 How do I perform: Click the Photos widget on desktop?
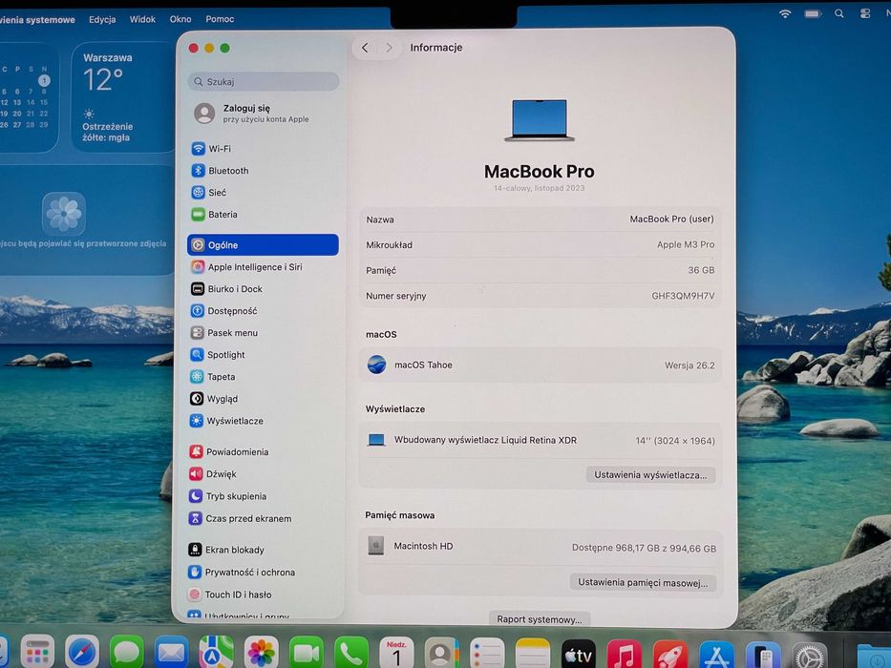(x=85, y=220)
